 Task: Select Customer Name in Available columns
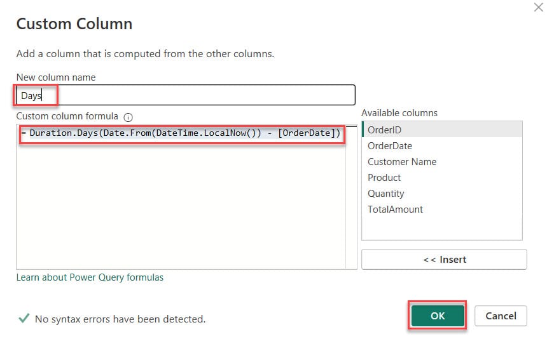click(442, 162)
